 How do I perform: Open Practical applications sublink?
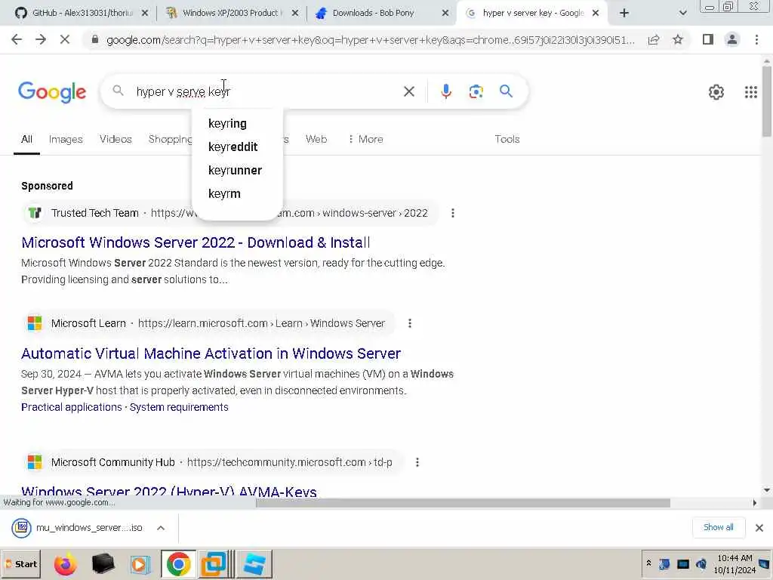(x=71, y=407)
